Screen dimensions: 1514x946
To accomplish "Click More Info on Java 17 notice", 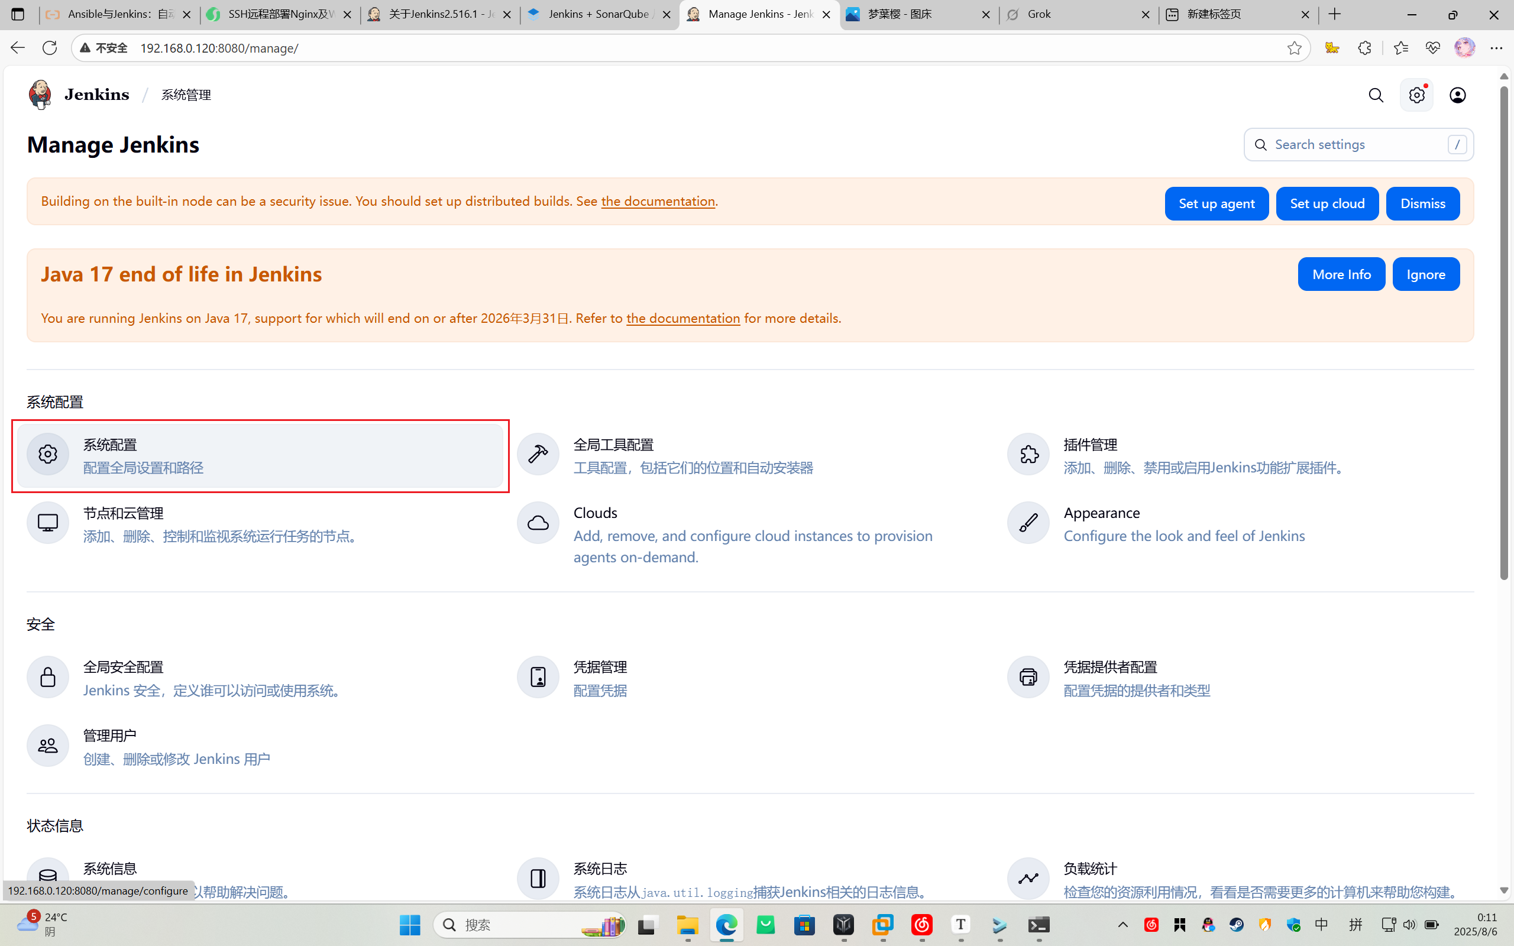I will (x=1341, y=274).
